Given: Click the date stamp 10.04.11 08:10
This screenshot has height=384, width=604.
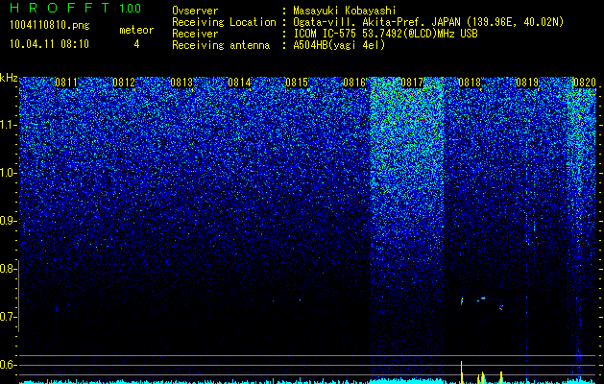Looking at the screenshot, I should (x=49, y=44).
